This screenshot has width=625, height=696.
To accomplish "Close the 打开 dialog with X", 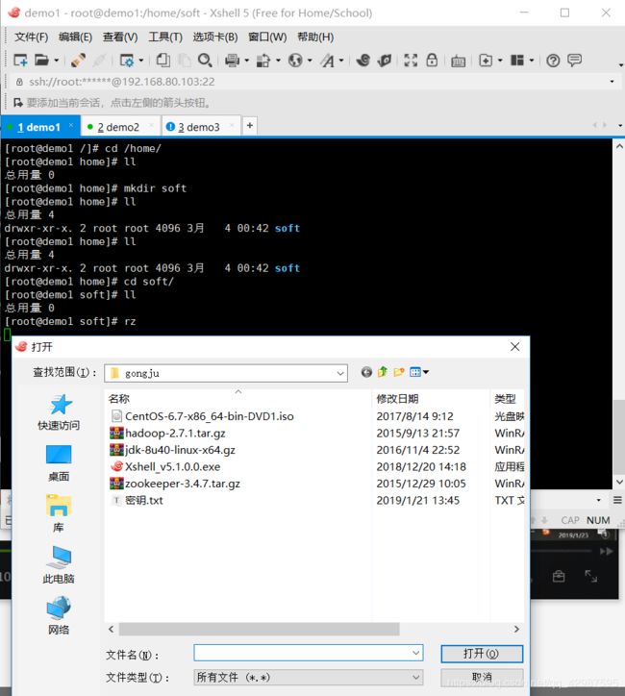I will point(515,347).
